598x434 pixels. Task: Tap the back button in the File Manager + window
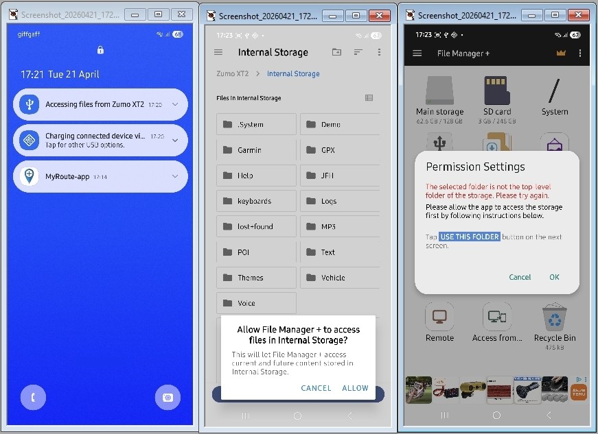(x=549, y=415)
